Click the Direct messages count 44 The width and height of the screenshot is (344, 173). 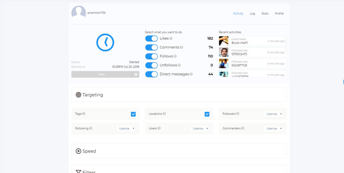211,74
